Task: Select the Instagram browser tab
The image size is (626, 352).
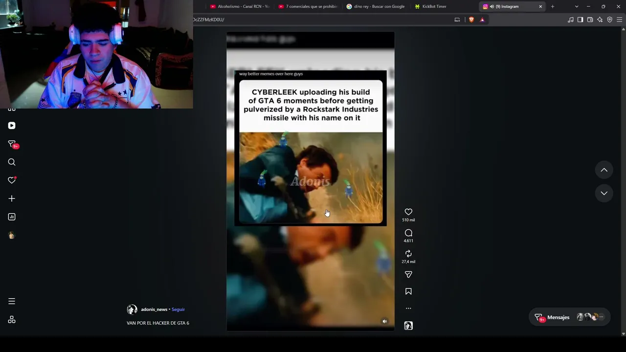Action: coord(512,6)
